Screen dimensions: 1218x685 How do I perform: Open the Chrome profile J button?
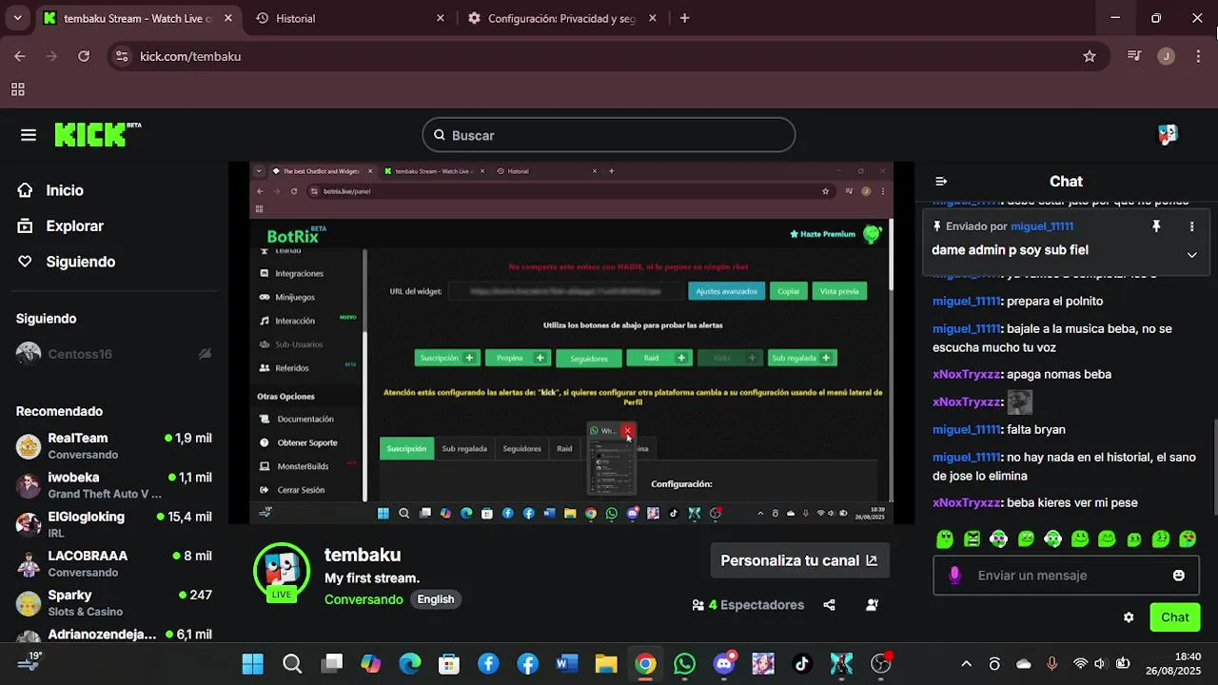click(x=1167, y=56)
